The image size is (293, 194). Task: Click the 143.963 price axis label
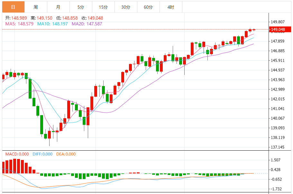point(278,80)
